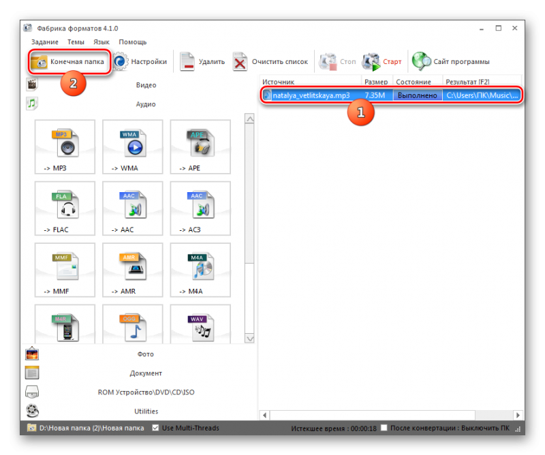This screenshot has width=545, height=455.
Task: Click the Очистить список toolbar button
Action: pyautogui.click(x=270, y=61)
